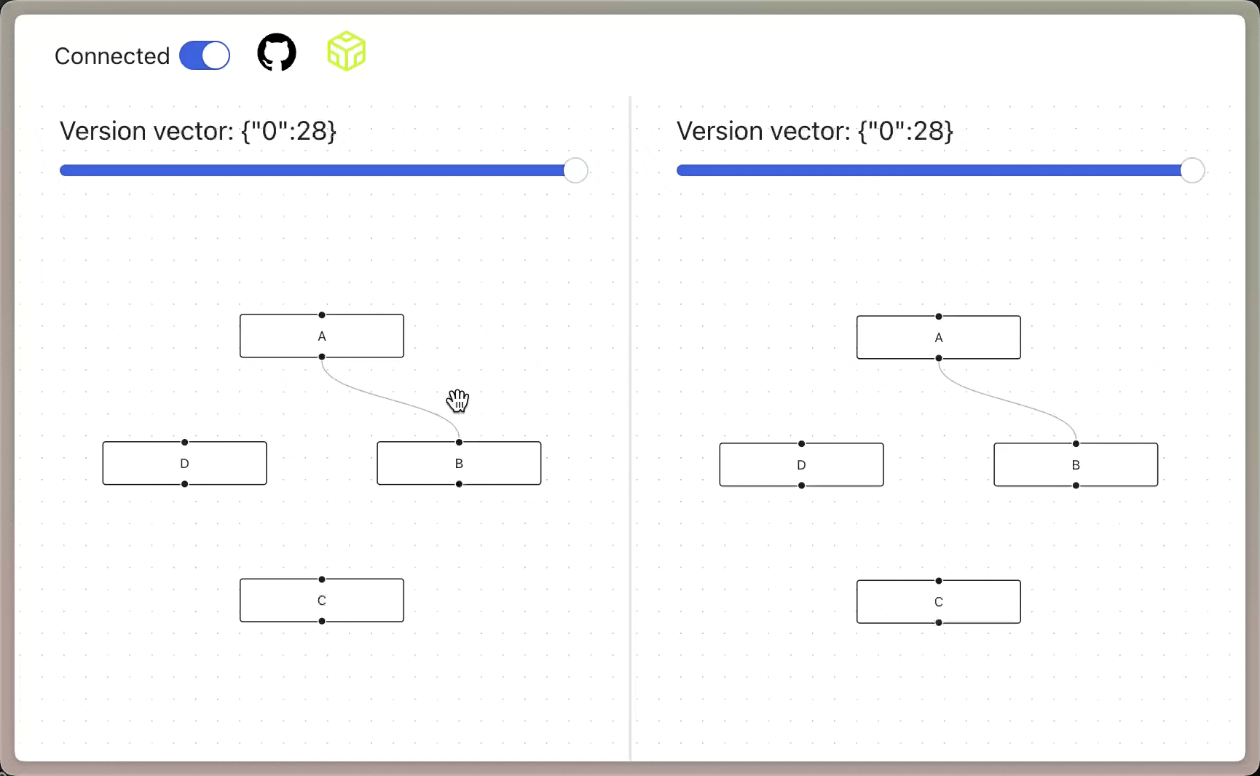This screenshot has height=776, width=1260.
Task: Click bottom handle of left node A
Action: [x=322, y=357]
